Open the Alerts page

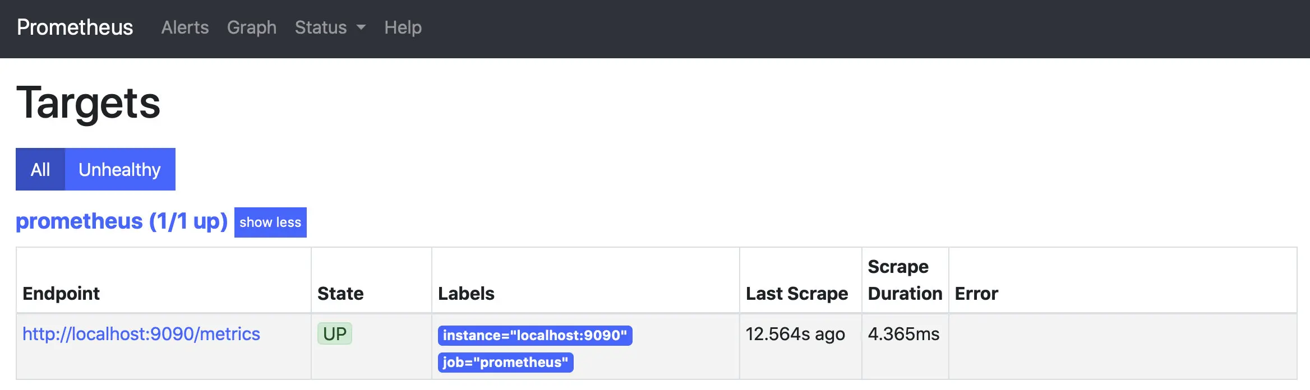click(x=184, y=27)
